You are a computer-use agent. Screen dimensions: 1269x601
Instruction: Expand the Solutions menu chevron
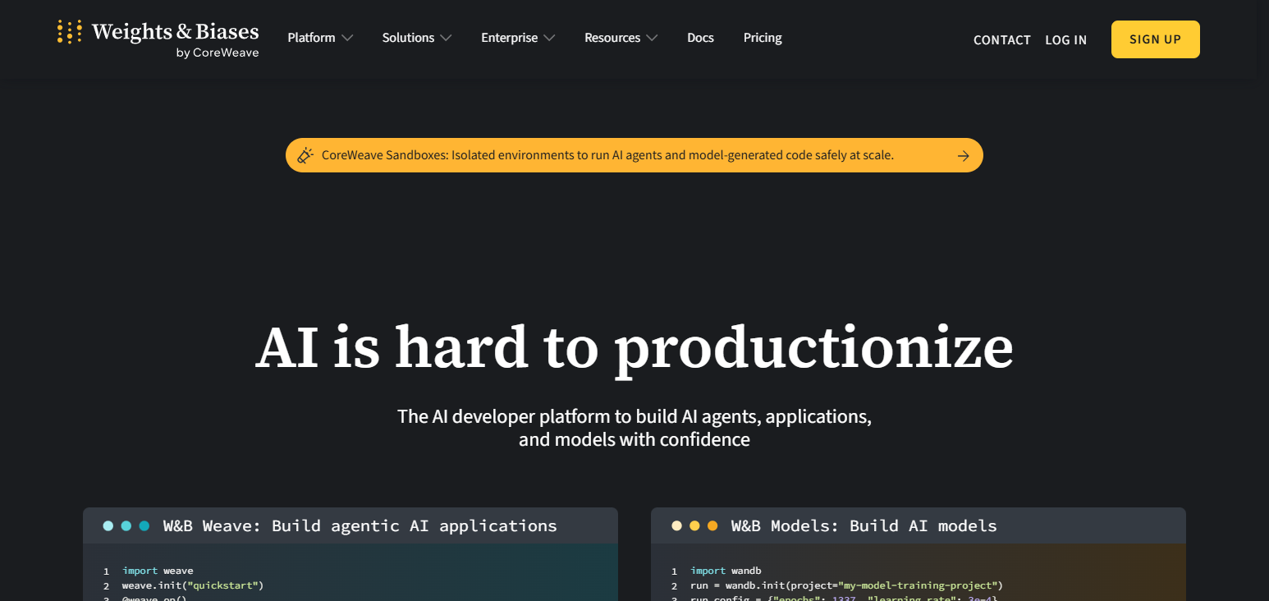click(x=446, y=38)
